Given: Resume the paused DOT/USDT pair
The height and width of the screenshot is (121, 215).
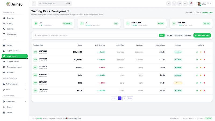Looking at the screenshot, I should point(201,83).
